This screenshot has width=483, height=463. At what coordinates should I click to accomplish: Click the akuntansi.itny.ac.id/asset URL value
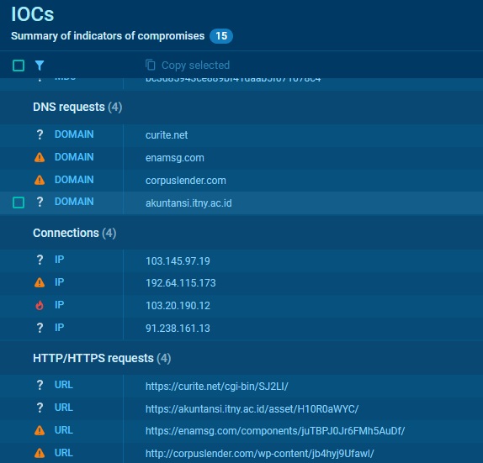252,409
